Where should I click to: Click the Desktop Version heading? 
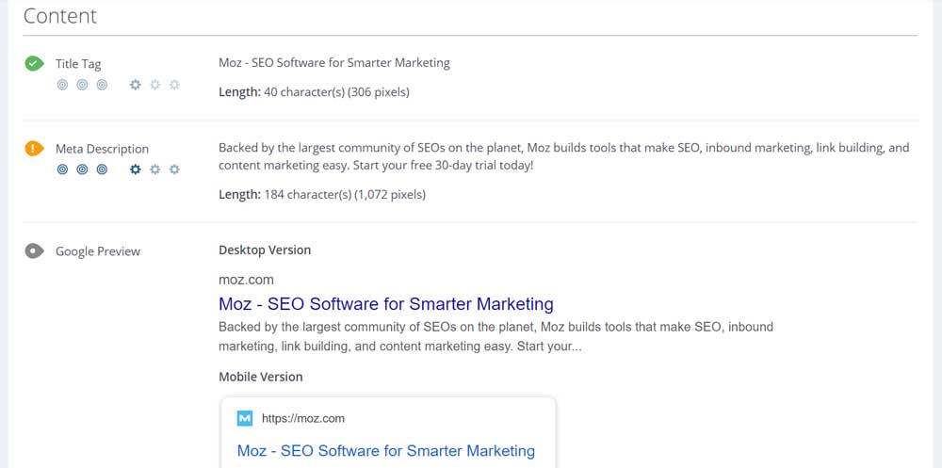pos(265,250)
